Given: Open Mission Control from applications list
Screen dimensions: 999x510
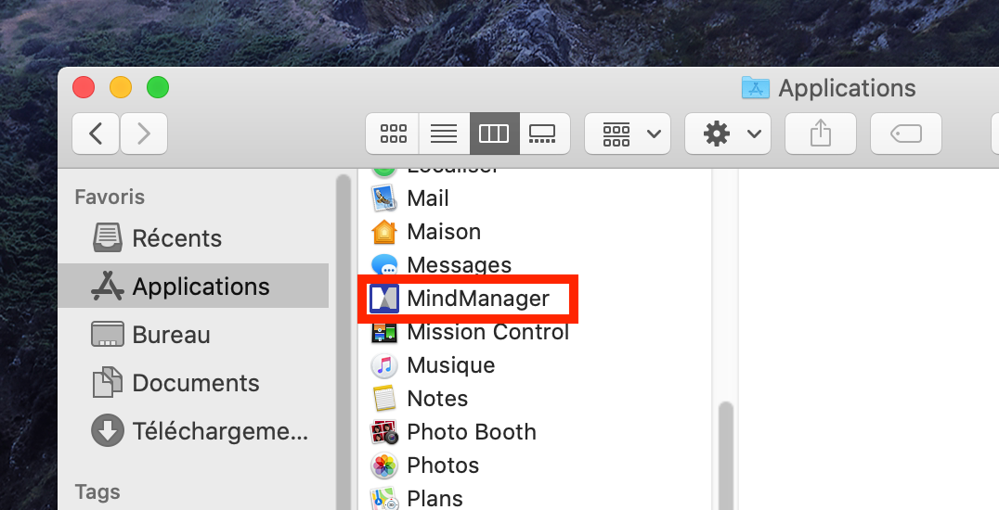Looking at the screenshot, I should 487,332.
